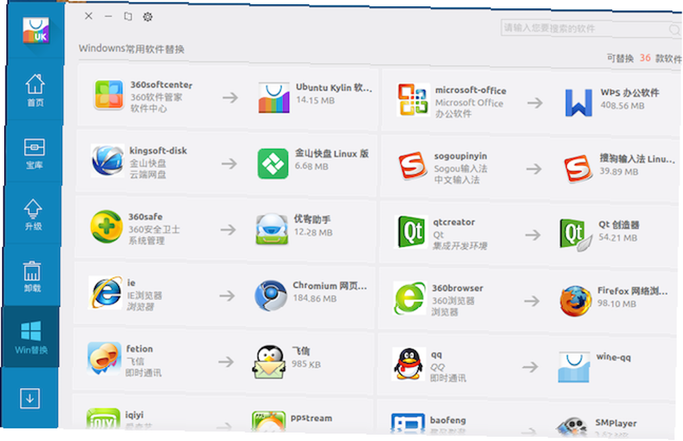Select the Win替换 sidebar tab
683x441 pixels.
tap(31, 337)
